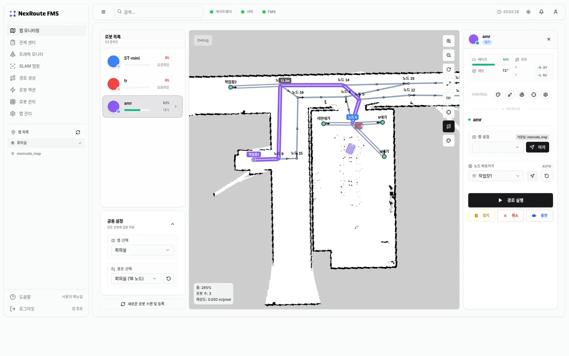Screen dimensions: 569x356
Task: Toggle the light/dark theme sun icon
Action: 528,12
